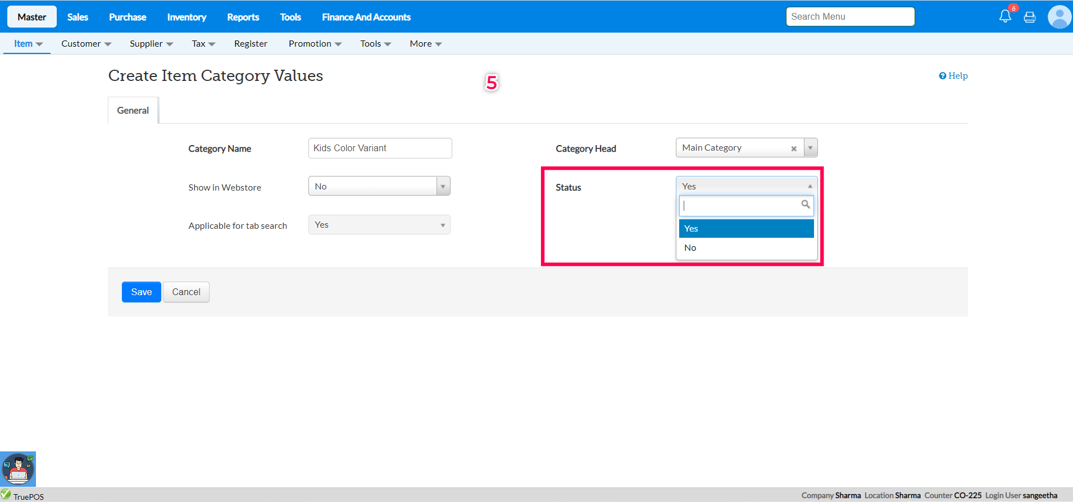Select Yes in the Status list

(746, 229)
